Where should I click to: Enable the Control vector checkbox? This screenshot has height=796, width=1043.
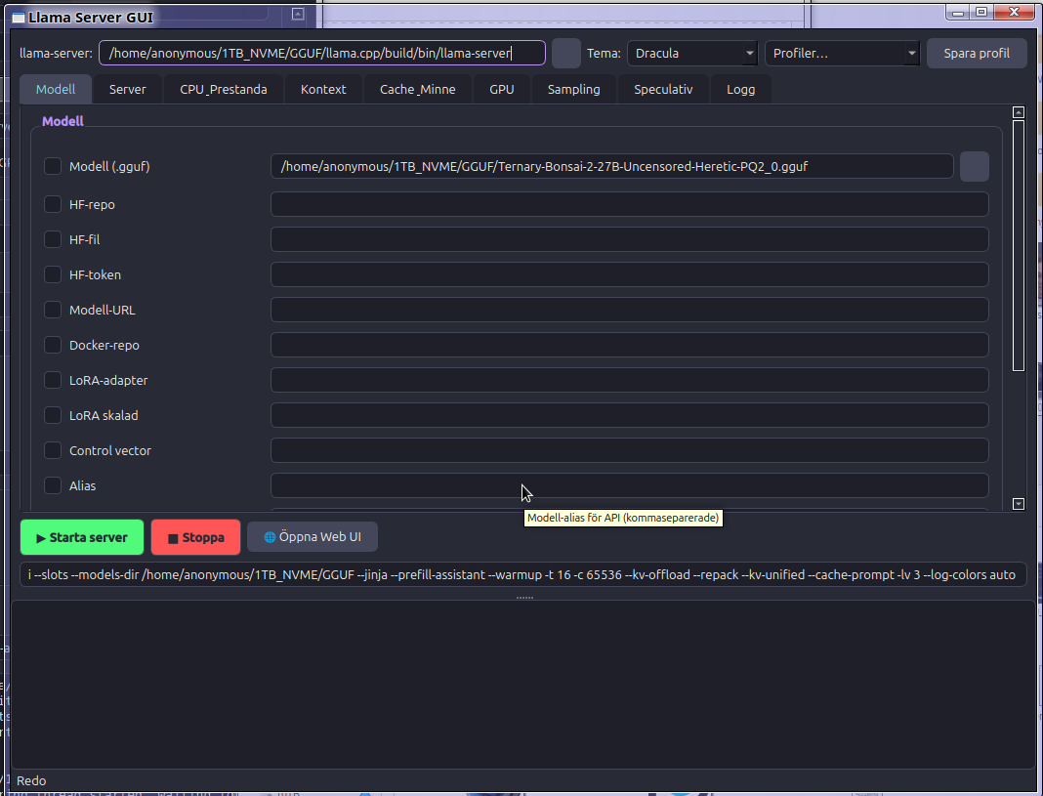pyautogui.click(x=53, y=451)
